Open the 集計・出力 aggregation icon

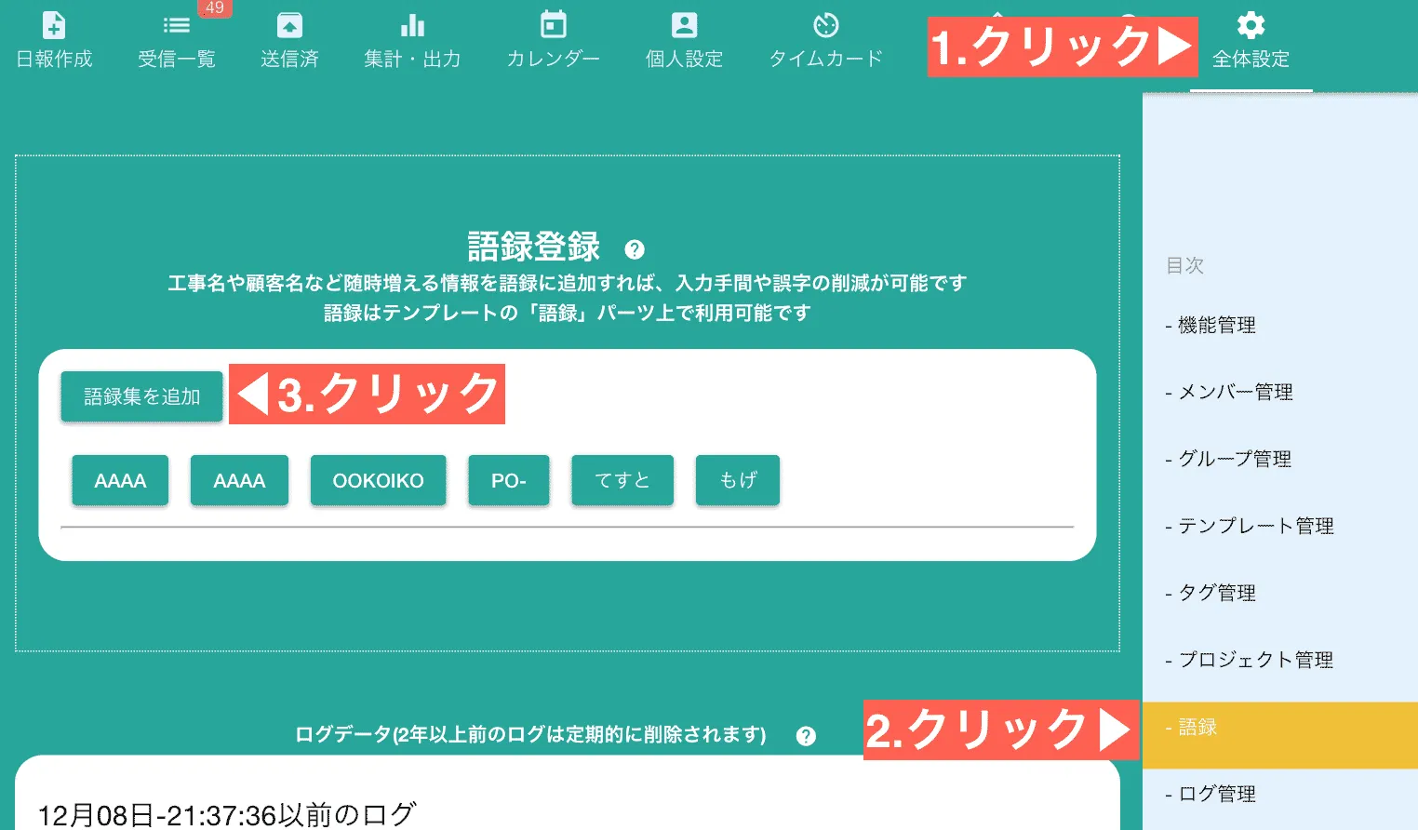coord(412,37)
